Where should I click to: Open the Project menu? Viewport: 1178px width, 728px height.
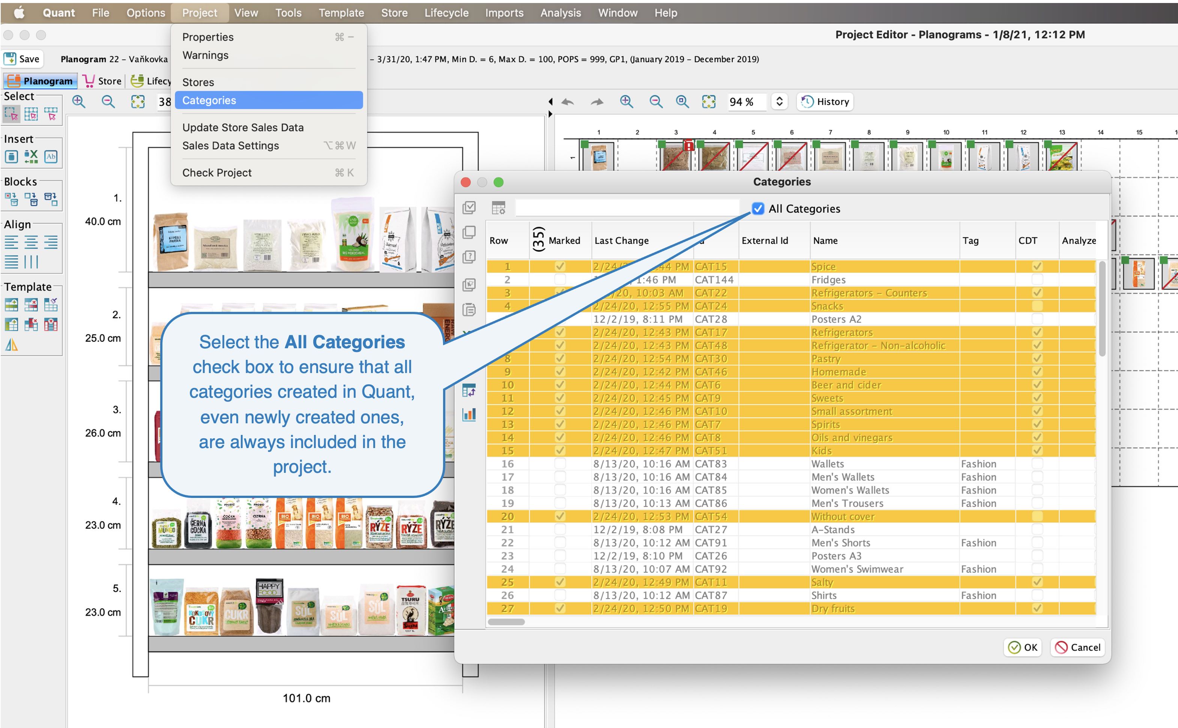[199, 13]
